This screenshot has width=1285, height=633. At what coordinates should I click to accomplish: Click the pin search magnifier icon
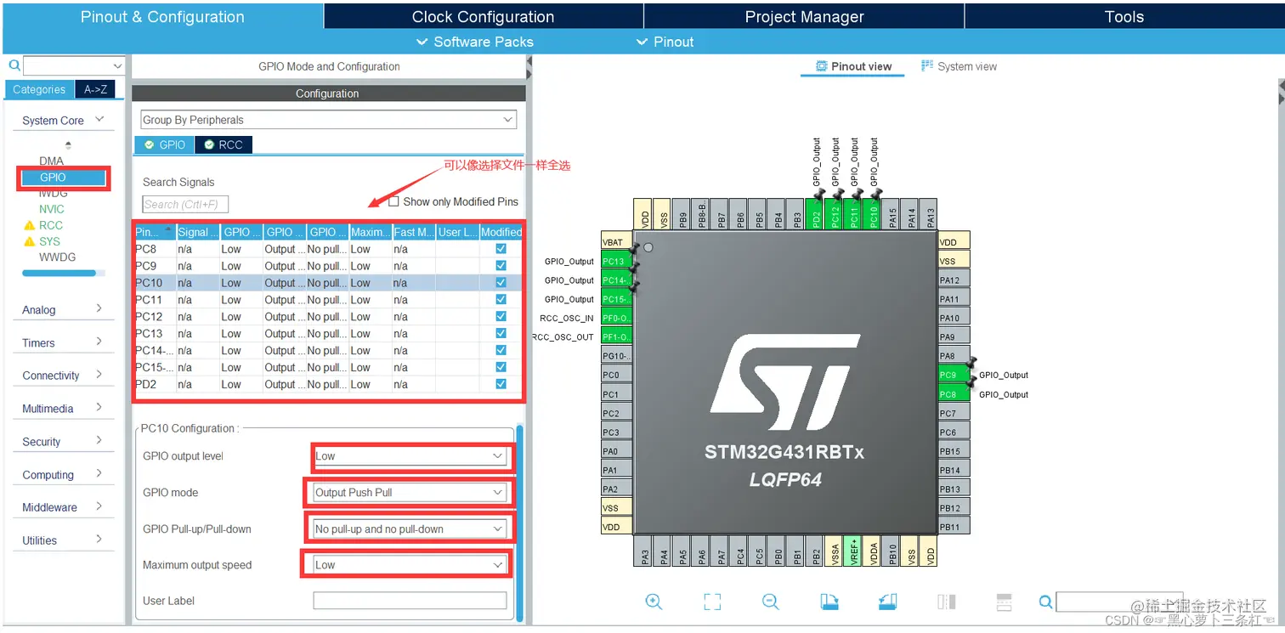[x=1046, y=602]
